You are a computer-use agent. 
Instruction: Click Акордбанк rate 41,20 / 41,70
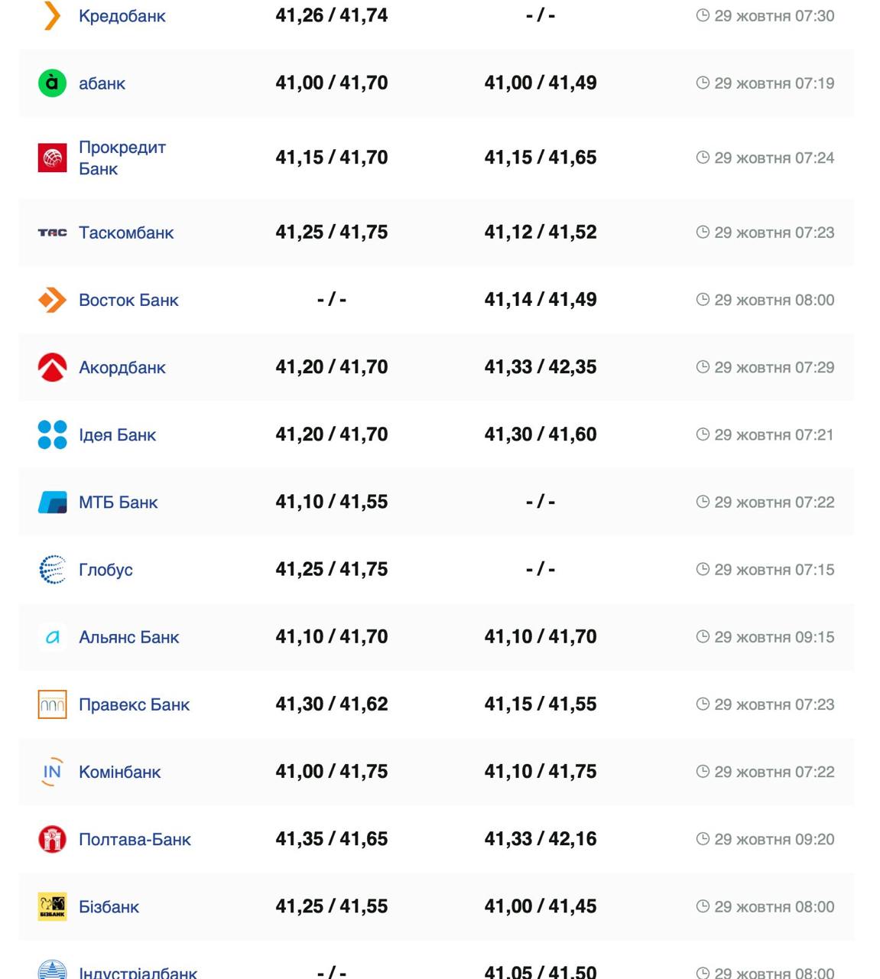[331, 367]
